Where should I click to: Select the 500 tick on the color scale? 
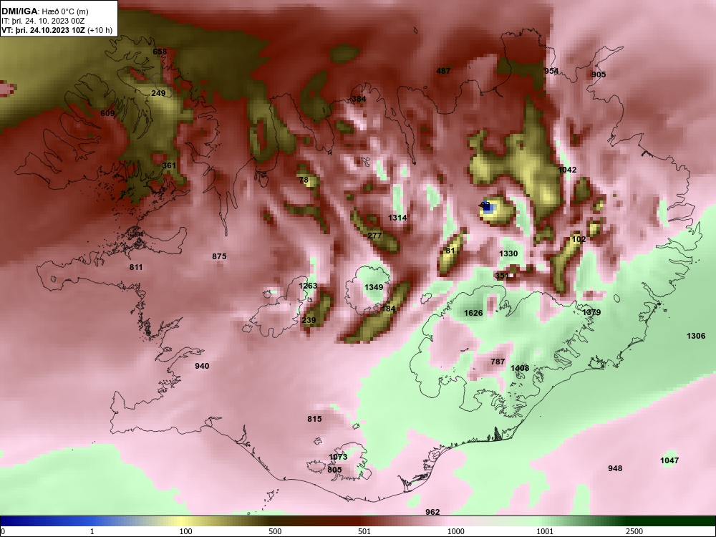click(x=275, y=531)
